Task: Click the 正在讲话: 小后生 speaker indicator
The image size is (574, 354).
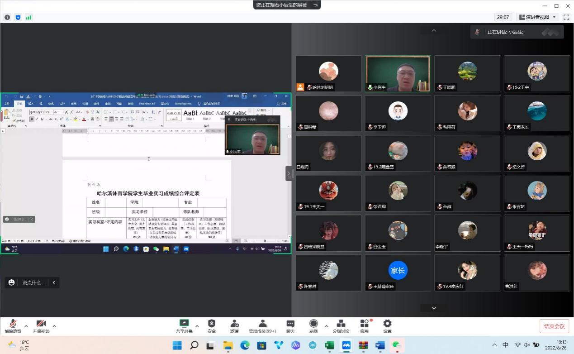Action: coord(517,32)
